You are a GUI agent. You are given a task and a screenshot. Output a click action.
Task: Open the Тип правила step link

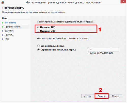coord(10,23)
